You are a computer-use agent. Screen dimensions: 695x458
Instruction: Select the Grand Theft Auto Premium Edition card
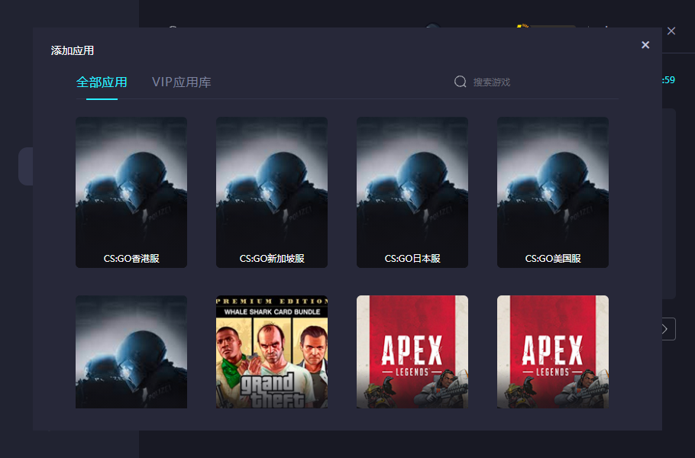(272, 352)
